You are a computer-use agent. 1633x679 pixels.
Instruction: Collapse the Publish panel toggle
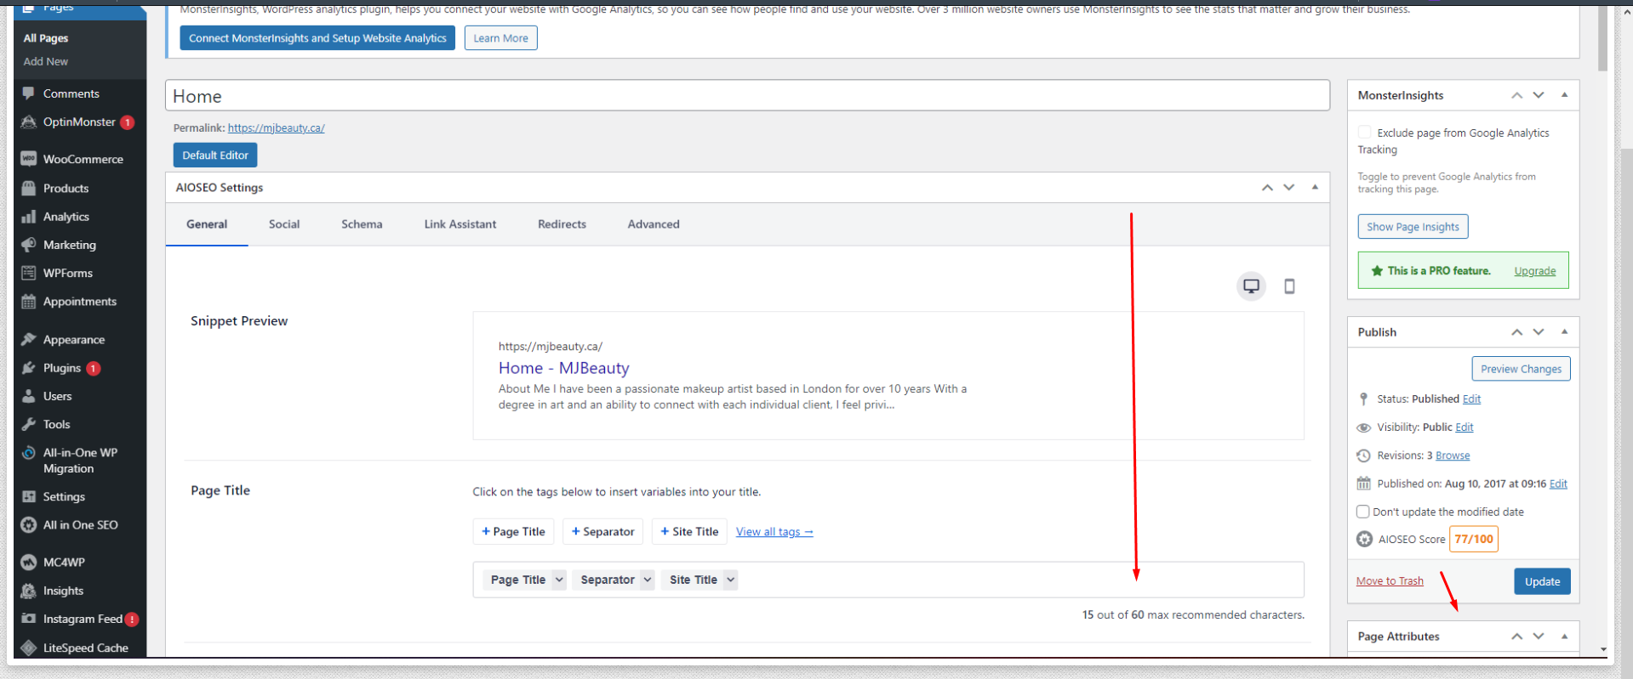(1564, 331)
